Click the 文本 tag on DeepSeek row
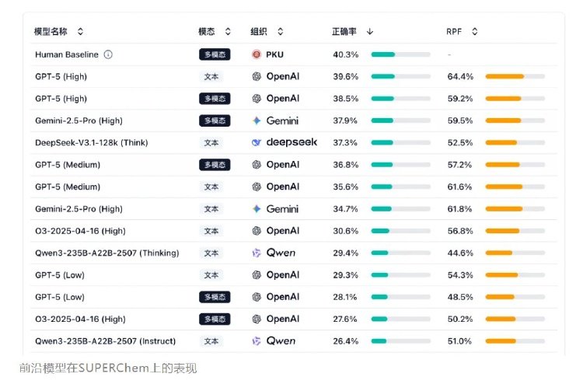The width and height of the screenshot is (583, 391). click(211, 142)
